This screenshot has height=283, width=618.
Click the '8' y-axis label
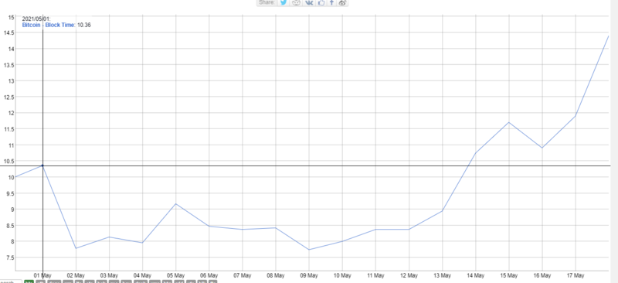[12, 241]
